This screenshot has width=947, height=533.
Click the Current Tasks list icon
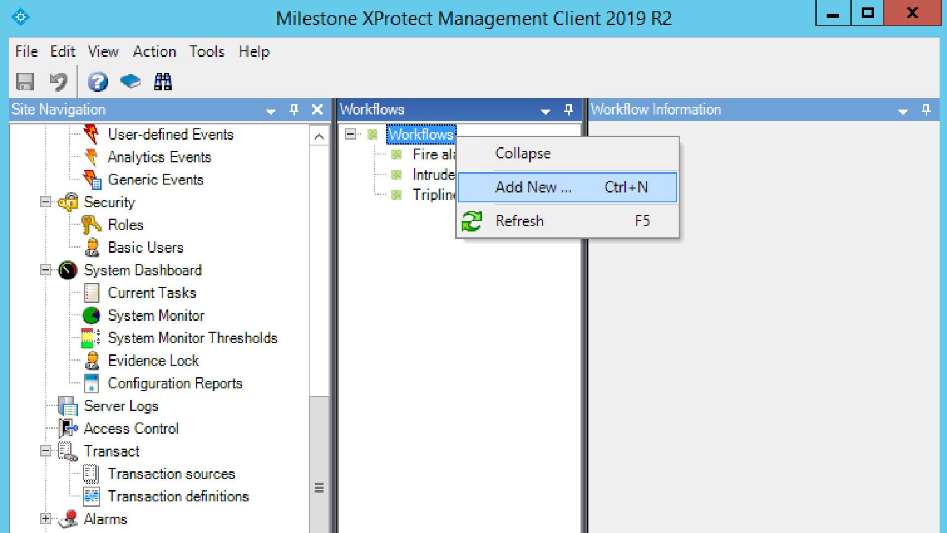click(x=92, y=293)
